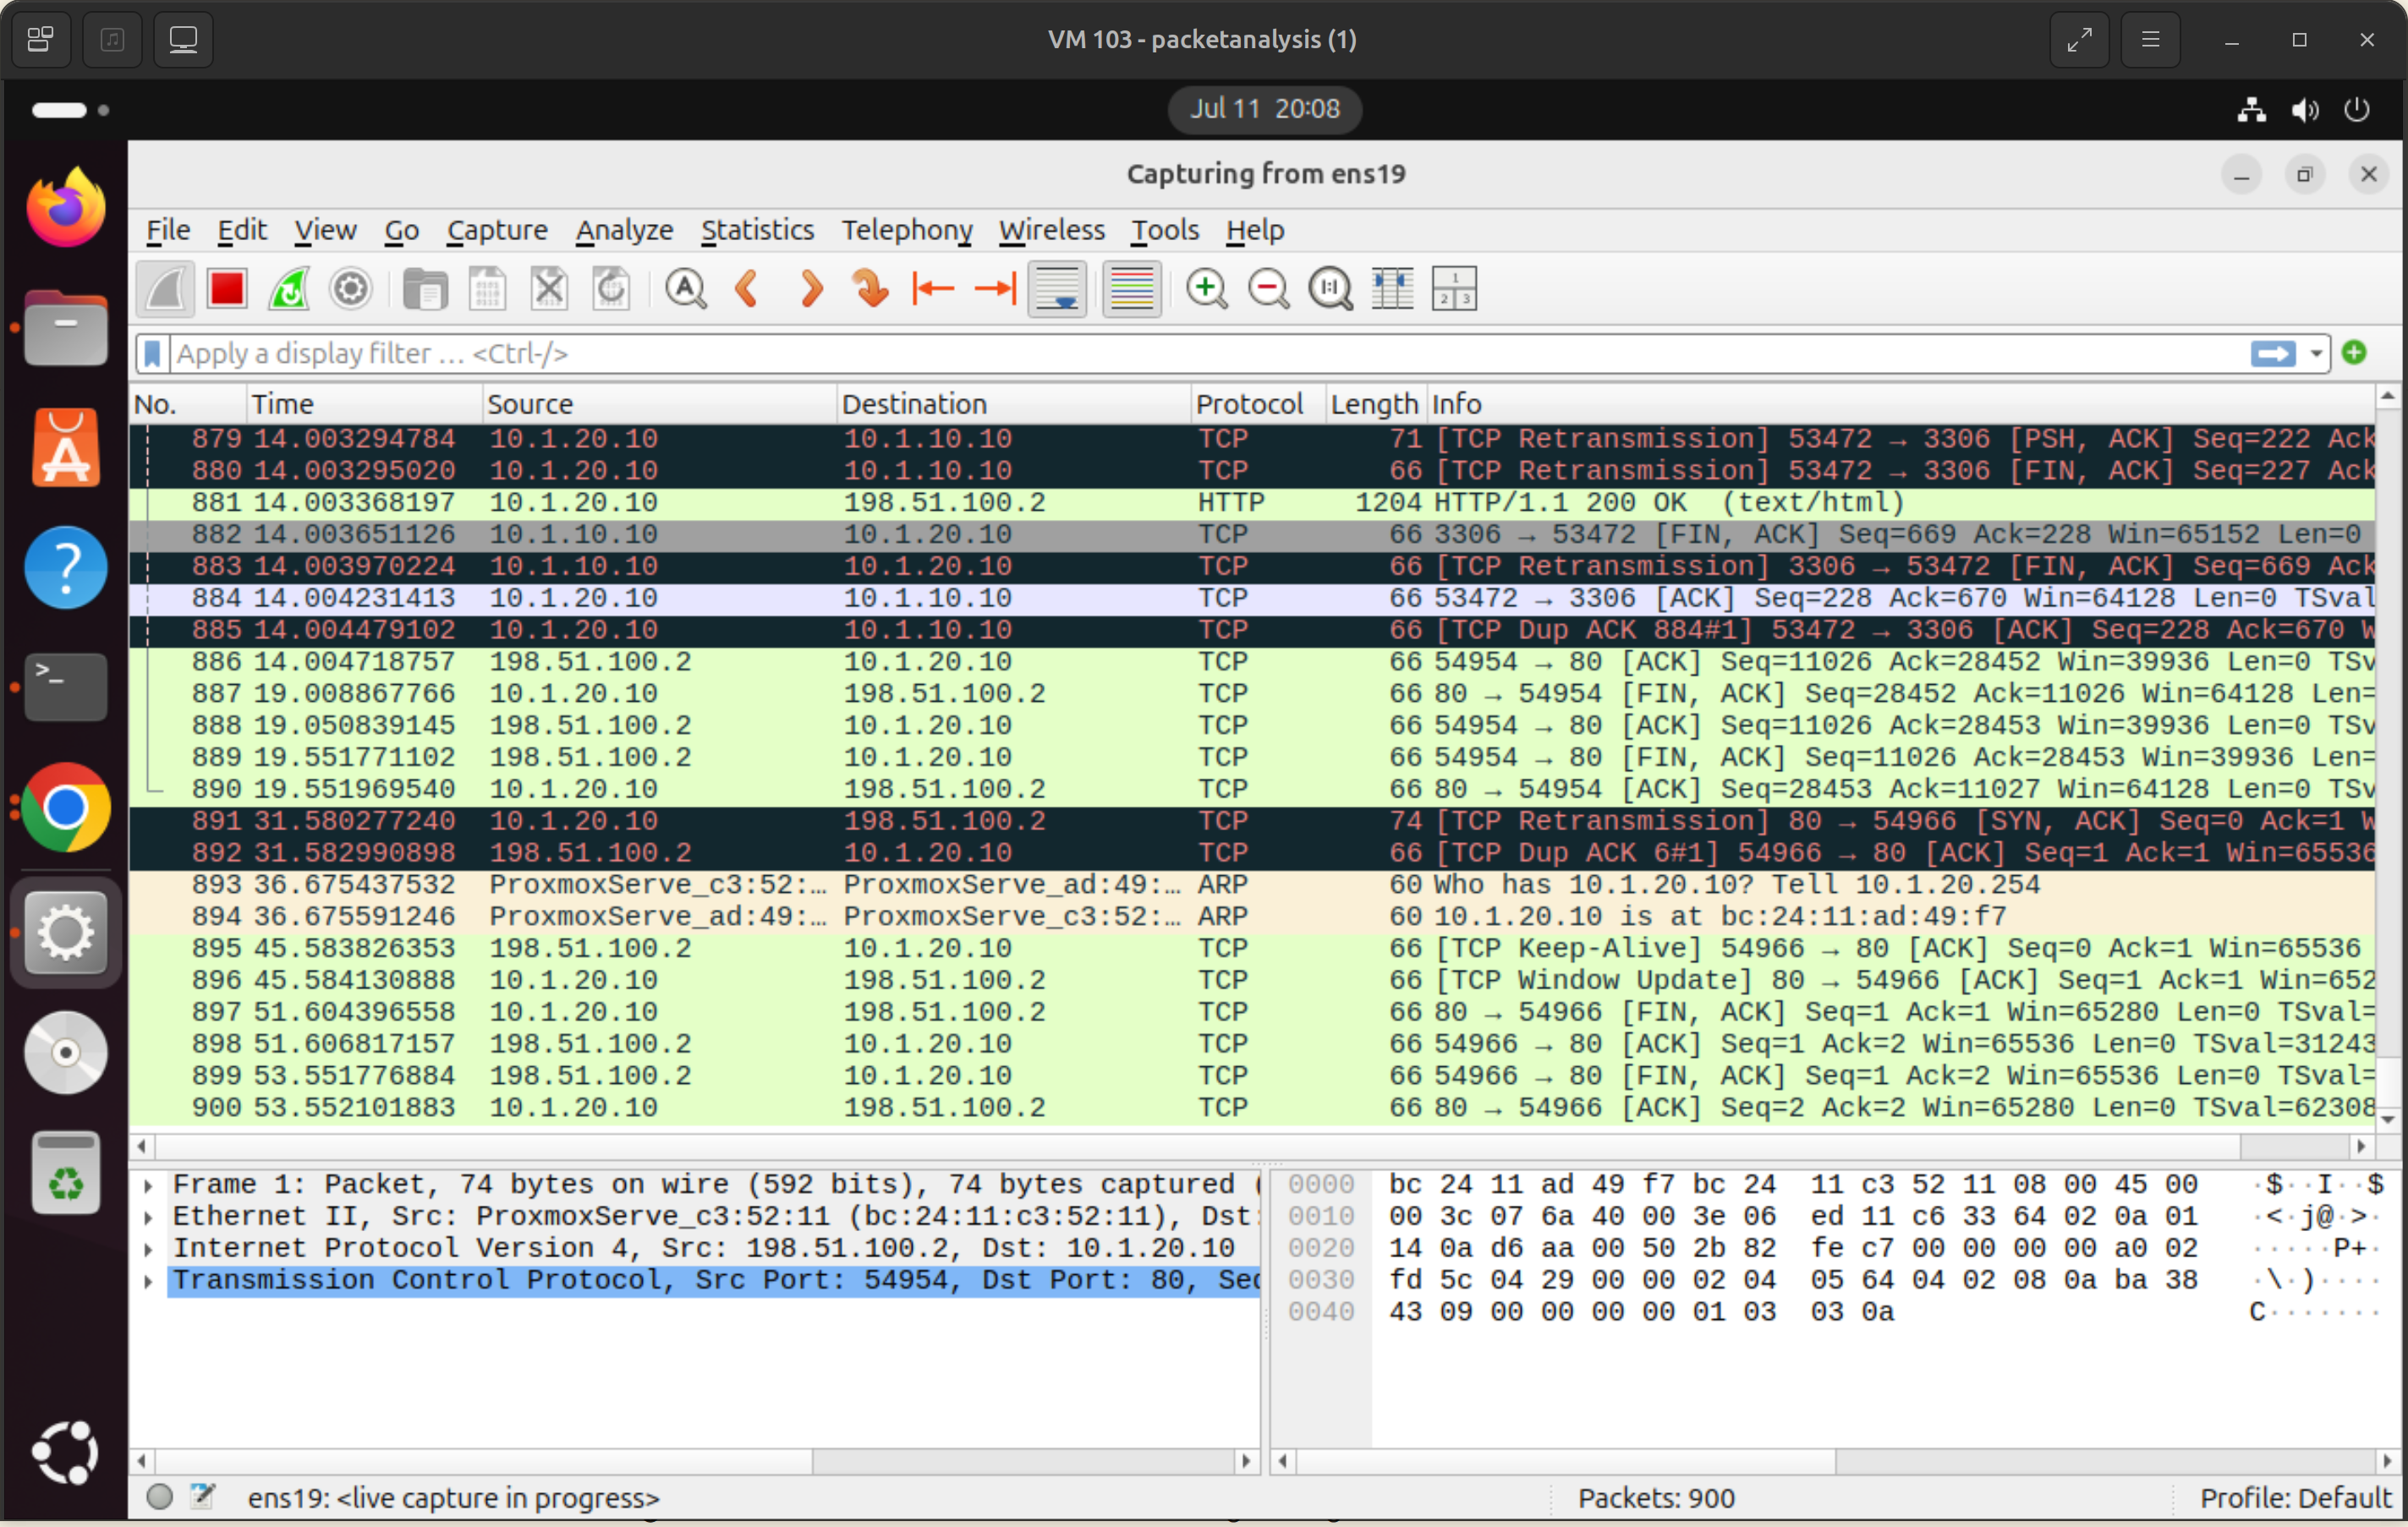Image resolution: width=2408 pixels, height=1527 pixels.
Task: Go to specified packet icon
Action: coord(871,290)
